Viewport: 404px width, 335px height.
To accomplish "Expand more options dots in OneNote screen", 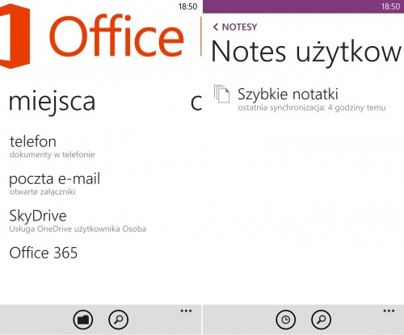I will click(x=389, y=311).
